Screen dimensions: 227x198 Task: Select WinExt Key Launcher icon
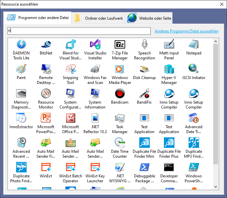95,167
